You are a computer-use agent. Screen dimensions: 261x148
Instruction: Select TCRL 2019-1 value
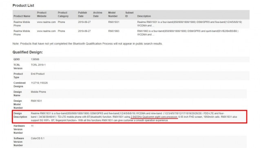38,65
